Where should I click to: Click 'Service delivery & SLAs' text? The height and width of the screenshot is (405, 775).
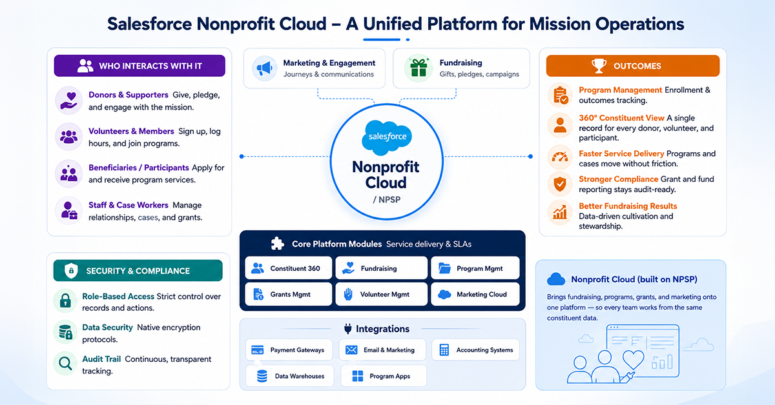click(x=429, y=244)
